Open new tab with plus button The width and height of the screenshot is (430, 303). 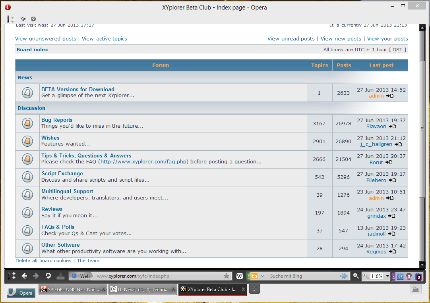(x=254, y=289)
